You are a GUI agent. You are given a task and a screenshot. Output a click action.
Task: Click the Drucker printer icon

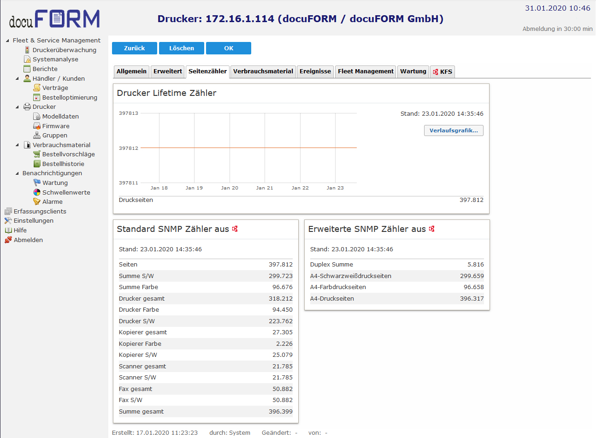click(x=27, y=107)
